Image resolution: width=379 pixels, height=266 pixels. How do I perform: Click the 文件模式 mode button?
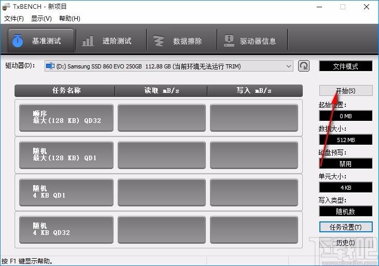coord(346,66)
